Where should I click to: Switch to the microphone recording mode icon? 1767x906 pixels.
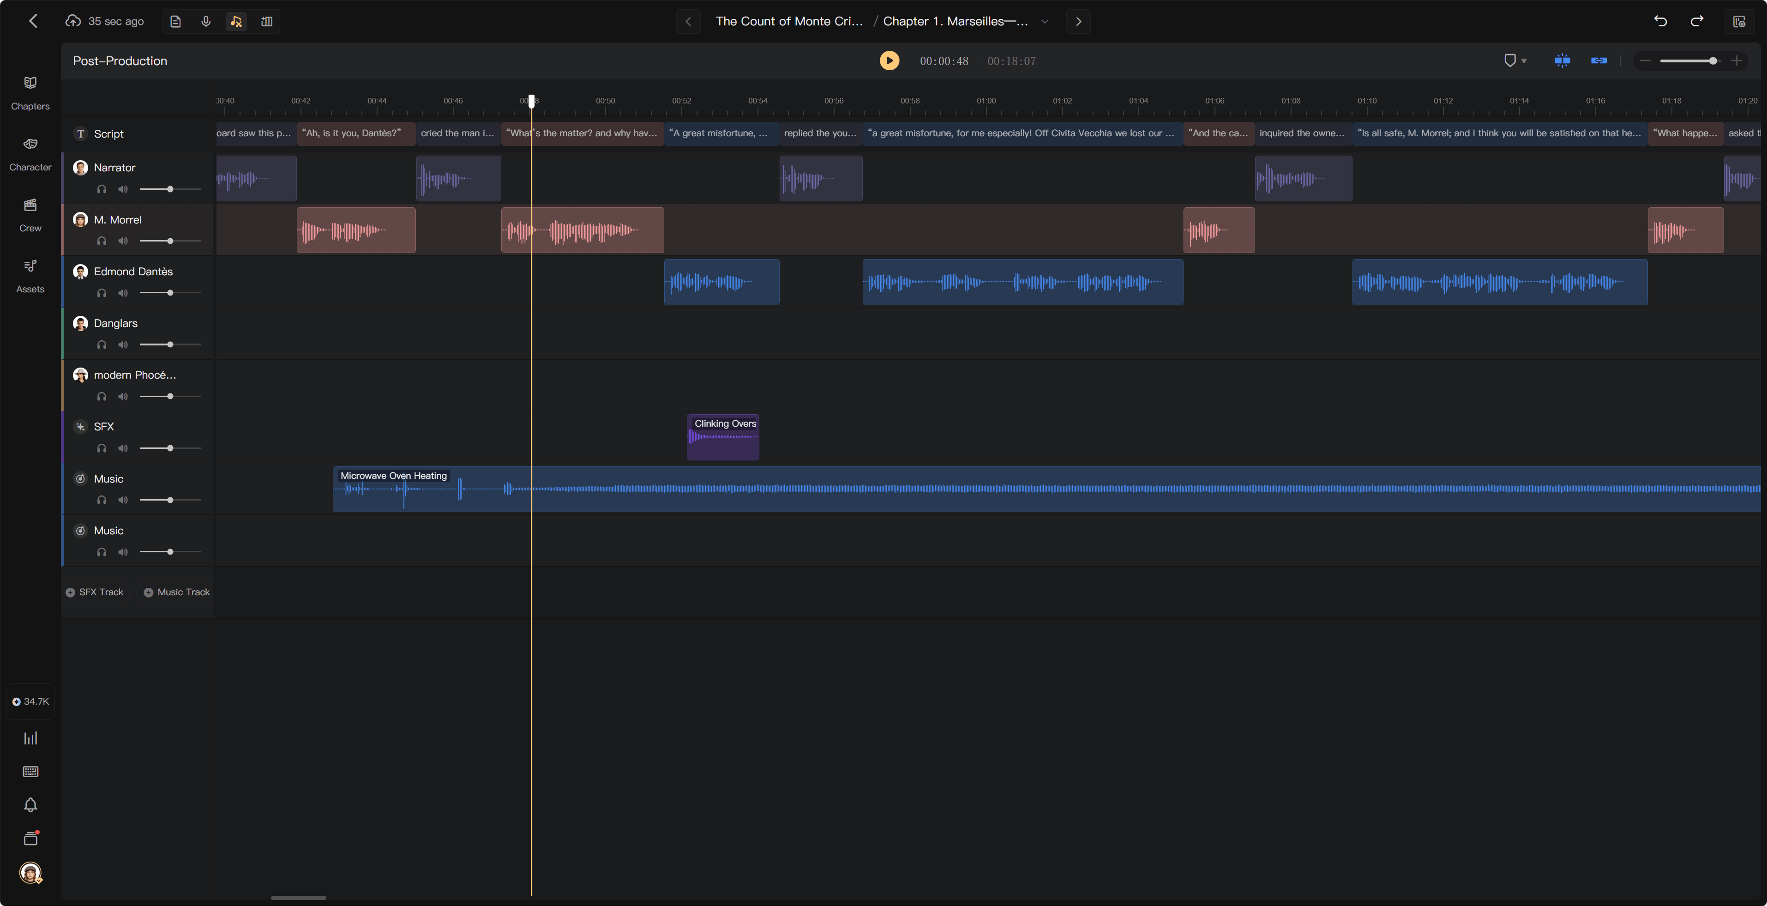click(x=206, y=21)
